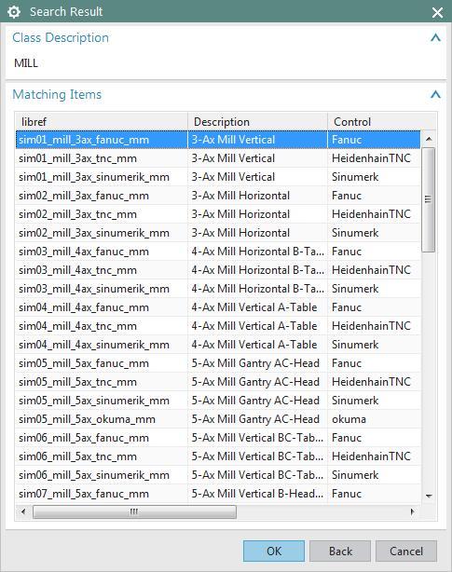Click the horizontal scrollbar thumb

[134, 511]
